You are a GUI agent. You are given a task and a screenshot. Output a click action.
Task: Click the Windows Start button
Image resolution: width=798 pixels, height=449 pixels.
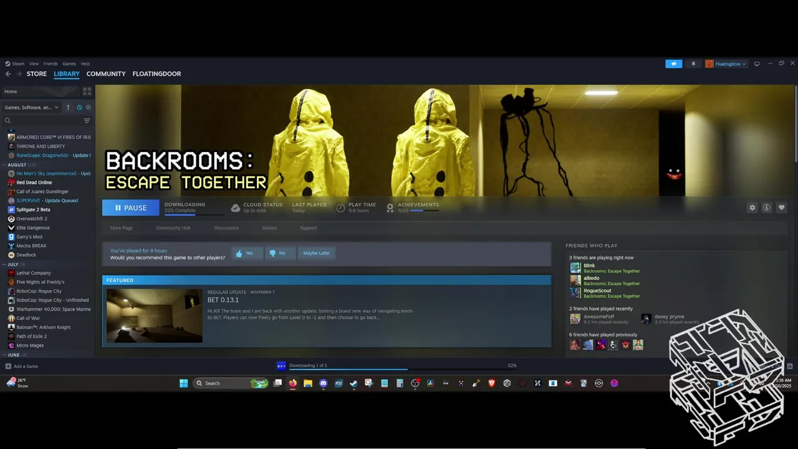(x=184, y=383)
